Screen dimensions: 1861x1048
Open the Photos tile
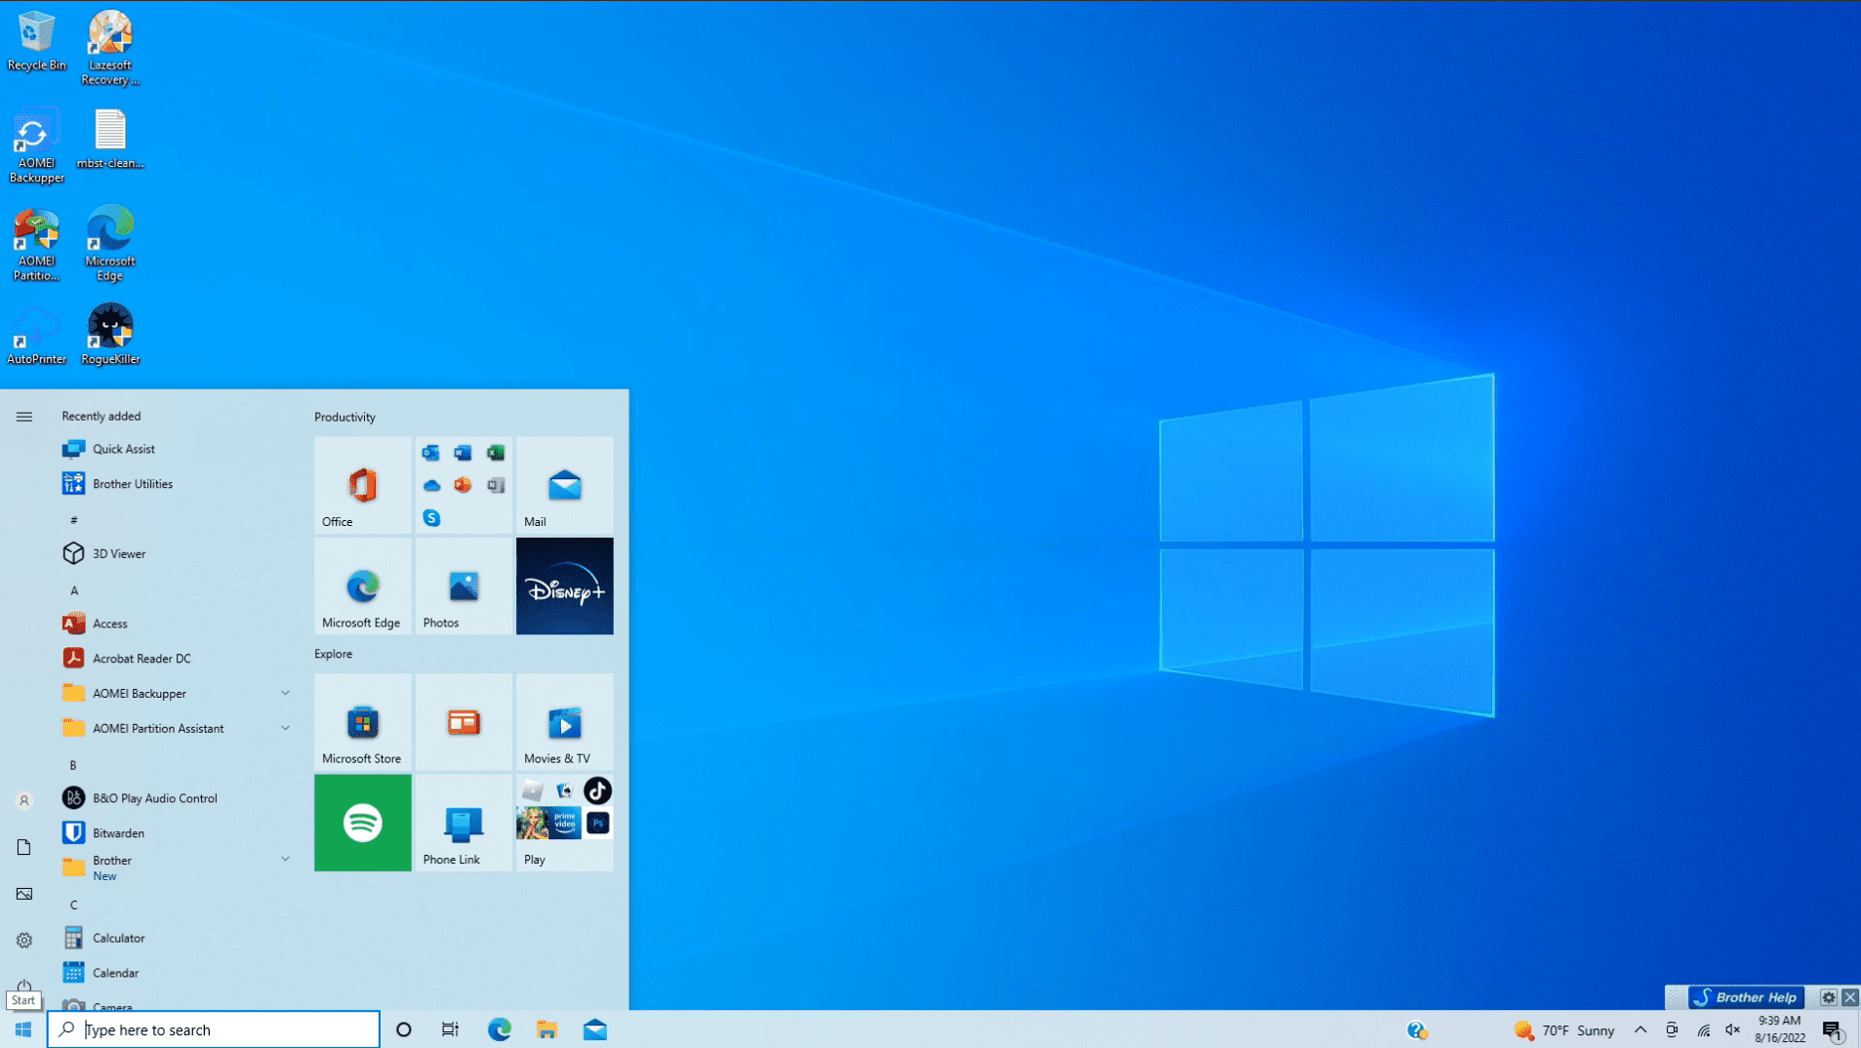point(464,585)
